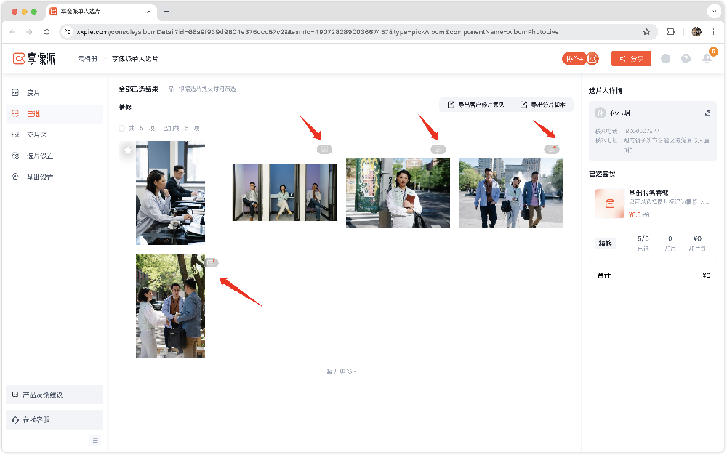The image size is (727, 455).
Task: Collapse the left sidebar using the bottom toggle
Action: tap(95, 440)
